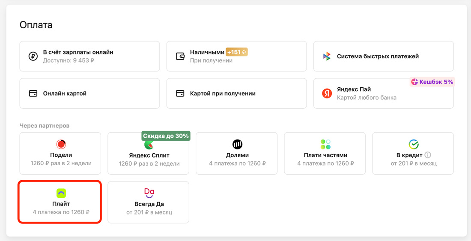
Task: Click от 201 ₽ в месяц under Всегда Да
Action: pos(149,212)
